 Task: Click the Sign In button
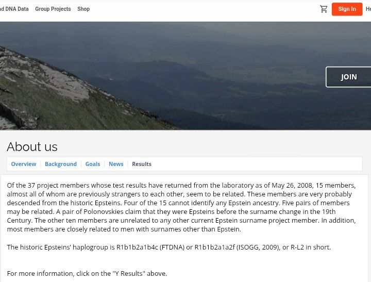[347, 9]
